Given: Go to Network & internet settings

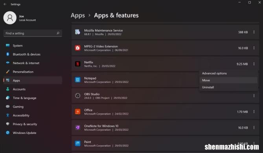Looking at the screenshot, I should tap(33, 63).
